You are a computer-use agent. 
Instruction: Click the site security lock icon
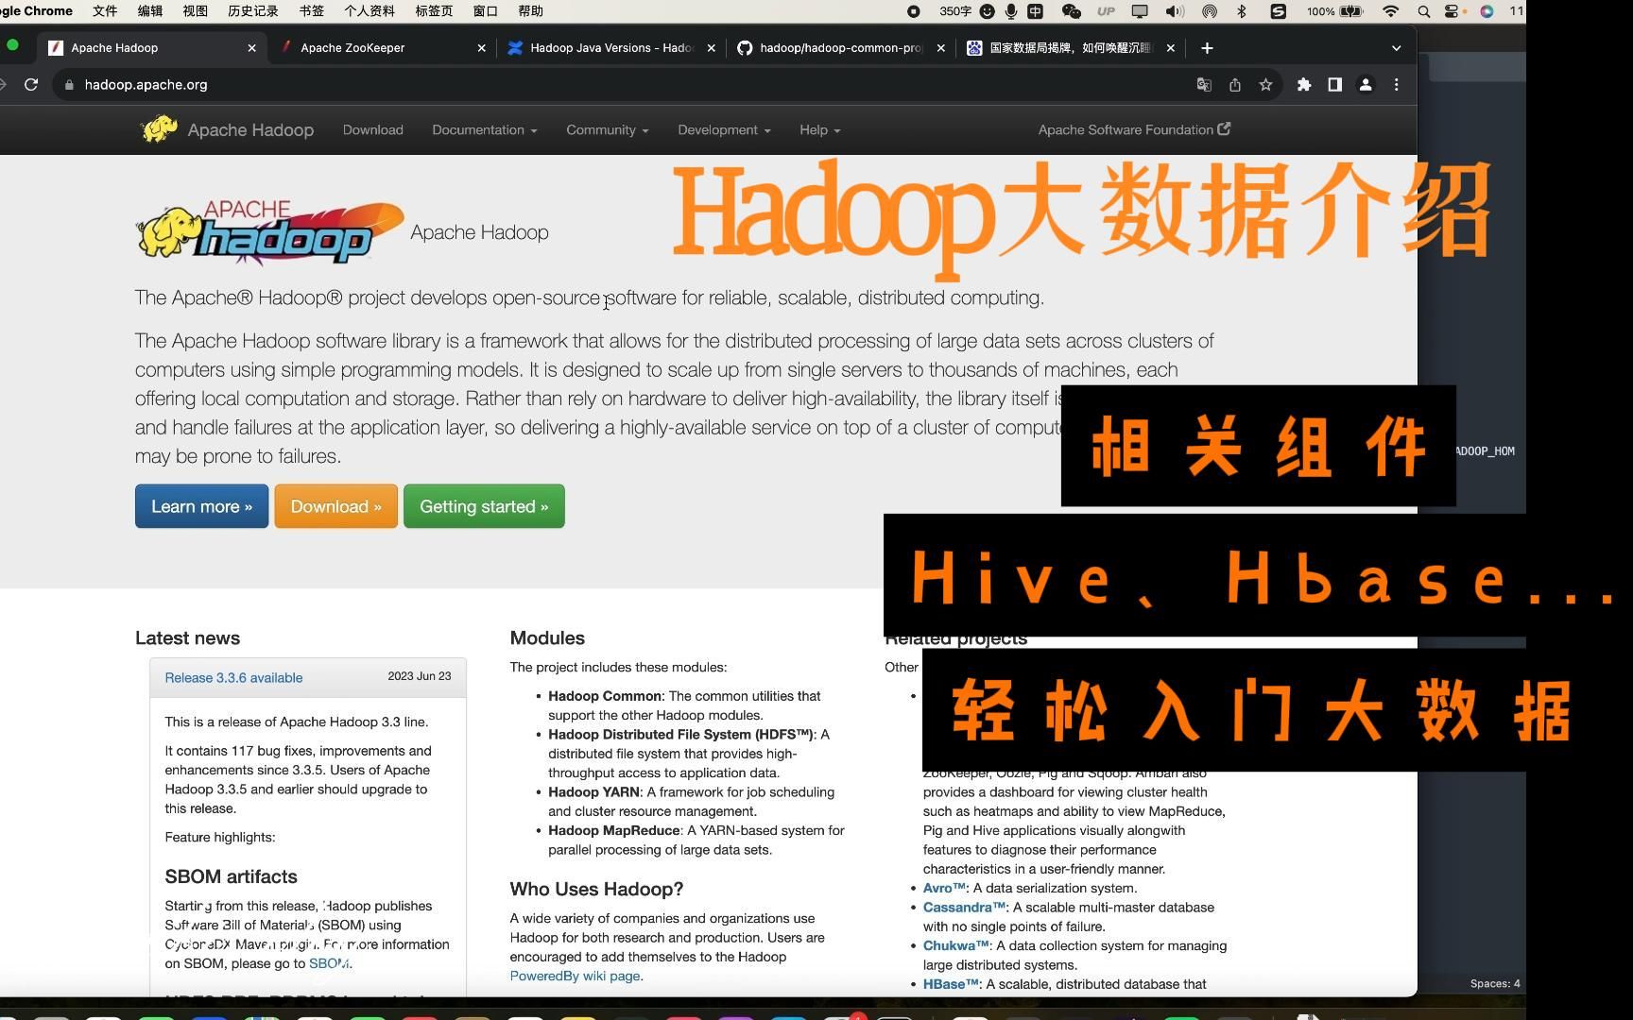[x=68, y=85]
